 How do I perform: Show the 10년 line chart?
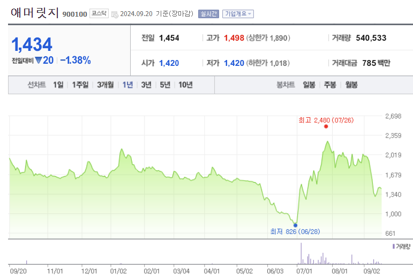point(185,85)
